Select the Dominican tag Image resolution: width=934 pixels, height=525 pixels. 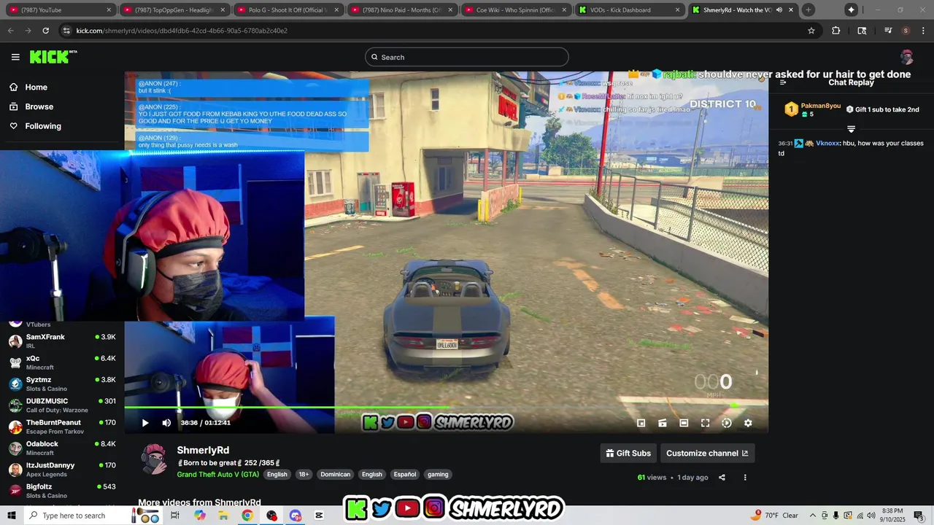[336, 475]
